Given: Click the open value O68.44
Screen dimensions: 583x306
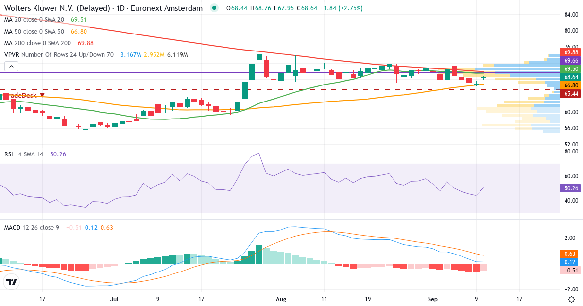Looking at the screenshot, I should pyautogui.click(x=238, y=8).
